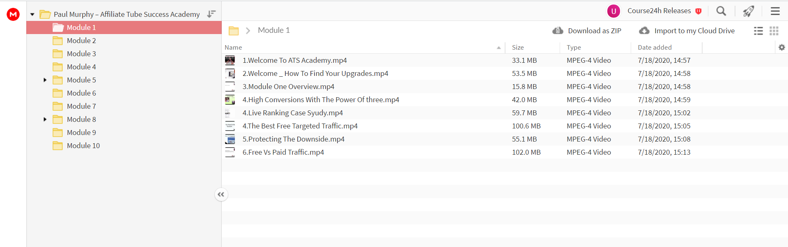Image resolution: width=788 pixels, height=247 pixels.
Task: Click the user avatar U icon
Action: click(x=613, y=11)
